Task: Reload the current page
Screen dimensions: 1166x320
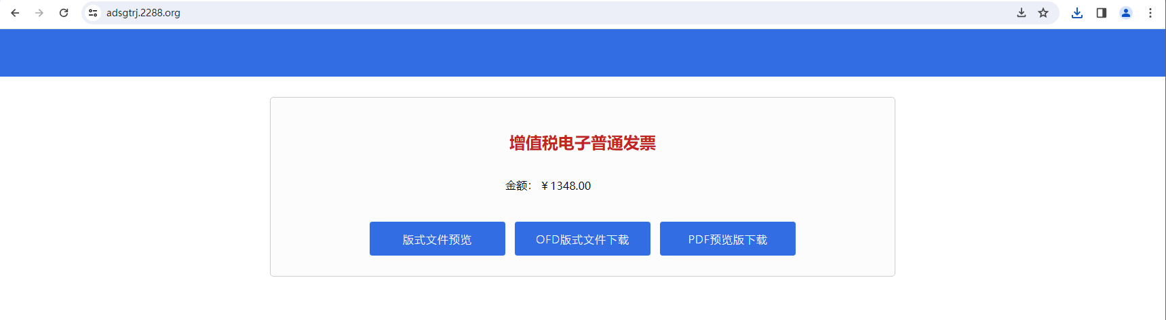Action: (x=64, y=13)
